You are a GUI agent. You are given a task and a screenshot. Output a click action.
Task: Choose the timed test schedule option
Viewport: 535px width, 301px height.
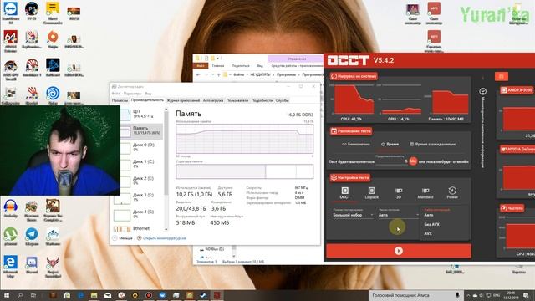(x=390, y=145)
